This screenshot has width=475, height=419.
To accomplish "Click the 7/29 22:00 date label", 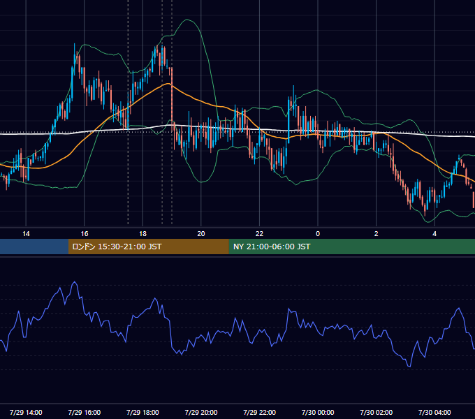I will [x=260, y=412].
